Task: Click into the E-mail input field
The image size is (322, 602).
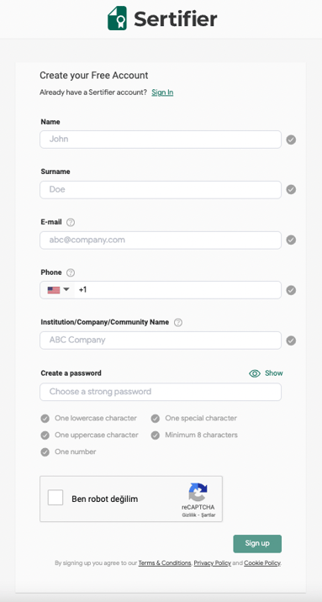Action: click(x=161, y=240)
